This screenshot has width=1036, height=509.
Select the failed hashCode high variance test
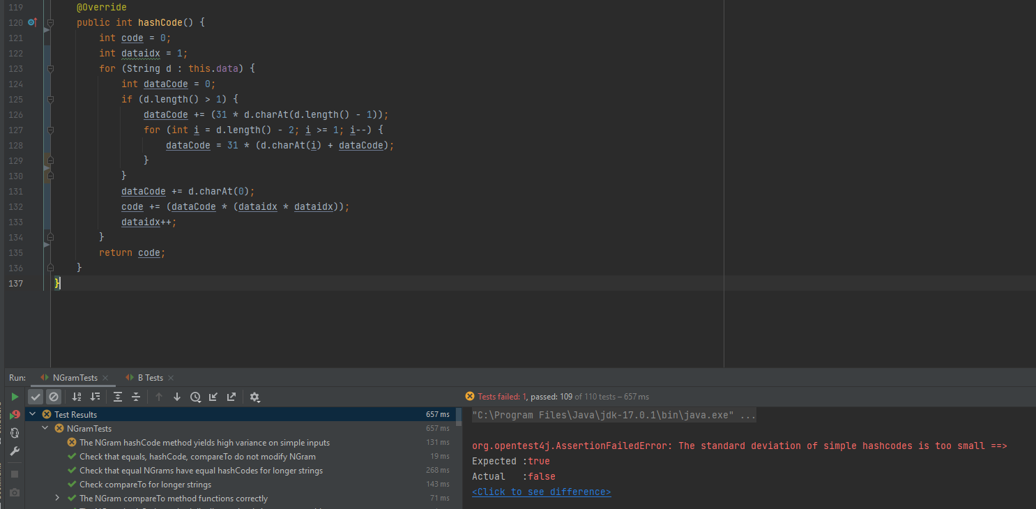pos(204,443)
